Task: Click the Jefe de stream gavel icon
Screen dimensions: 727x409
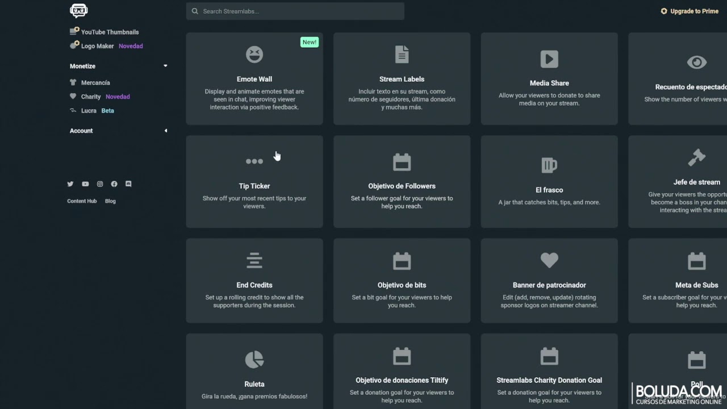Action: (x=697, y=157)
